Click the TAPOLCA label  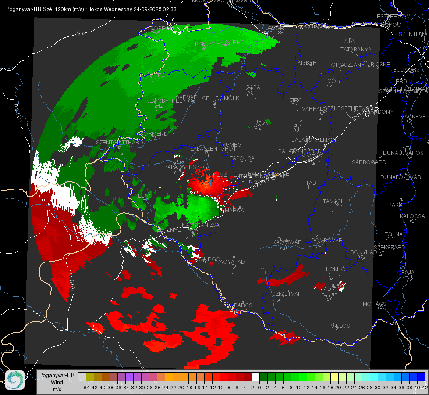pyautogui.click(x=242, y=158)
